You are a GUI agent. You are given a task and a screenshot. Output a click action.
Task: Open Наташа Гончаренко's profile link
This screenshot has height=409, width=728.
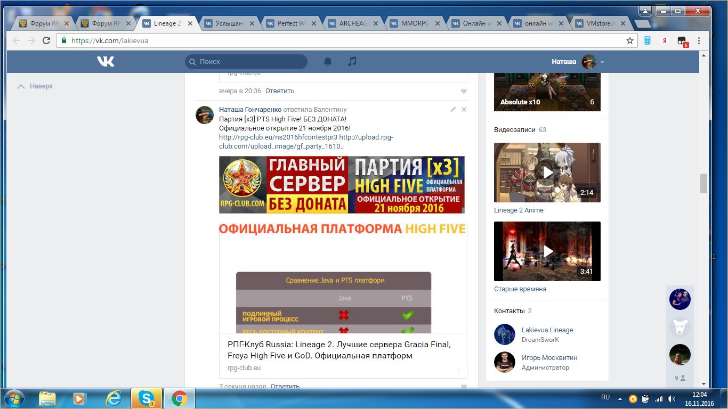tap(250, 110)
